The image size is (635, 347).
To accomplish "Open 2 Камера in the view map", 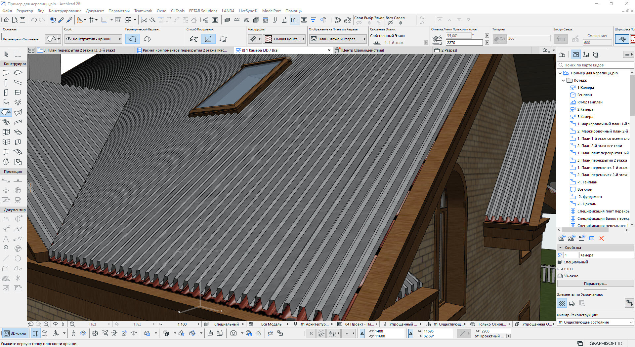I will tap(585, 109).
